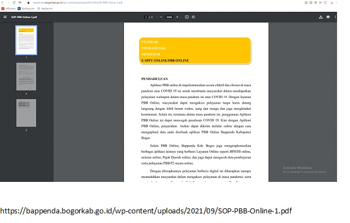Click the address bar URL
350x223 pixels.
click(x=78, y=2)
